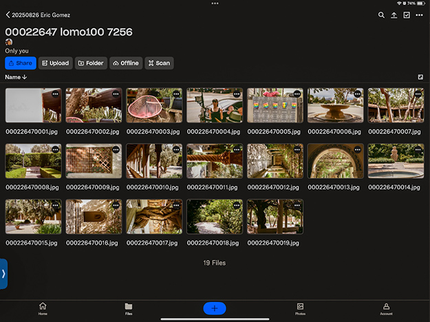Start a document Scan

pos(159,63)
